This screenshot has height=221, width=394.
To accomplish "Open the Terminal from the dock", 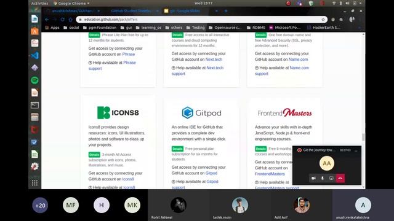I will pos(34,105).
